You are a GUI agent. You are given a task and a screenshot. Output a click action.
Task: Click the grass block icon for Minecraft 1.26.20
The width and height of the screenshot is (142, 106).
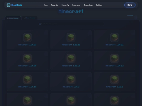pyautogui.click(x=27, y=58)
